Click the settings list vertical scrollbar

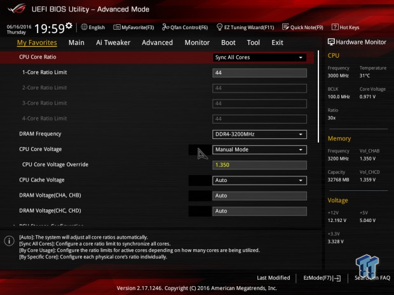click(x=318, y=96)
